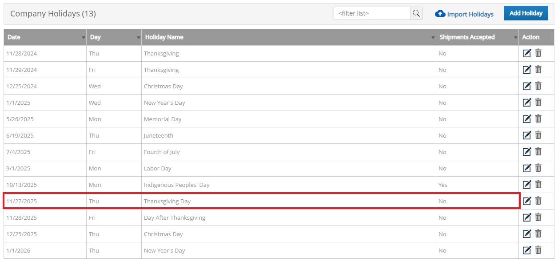The height and width of the screenshot is (265, 558).
Task: Select the date 7/4/2025
Action: point(18,152)
